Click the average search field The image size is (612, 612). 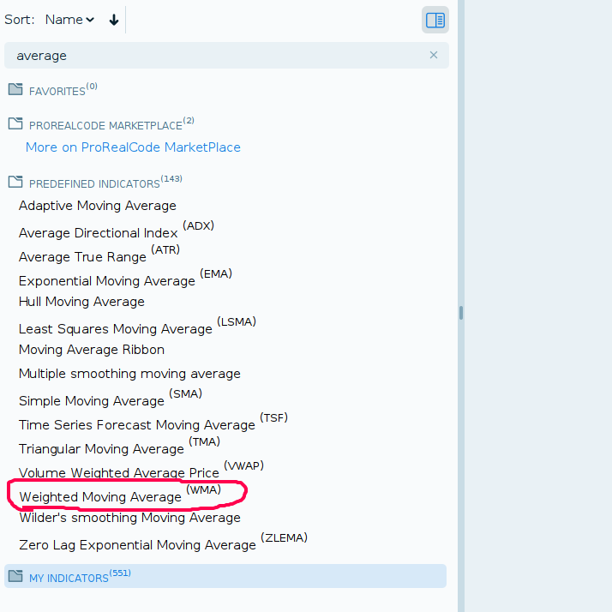tap(226, 56)
